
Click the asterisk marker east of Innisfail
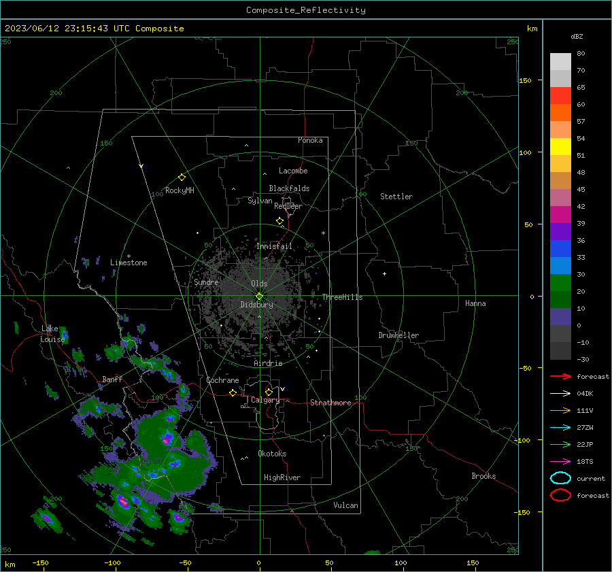pos(323,233)
